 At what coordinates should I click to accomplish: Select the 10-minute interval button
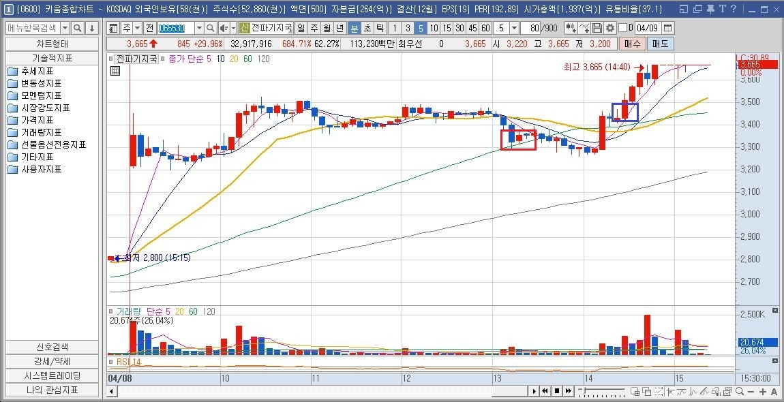click(x=434, y=28)
